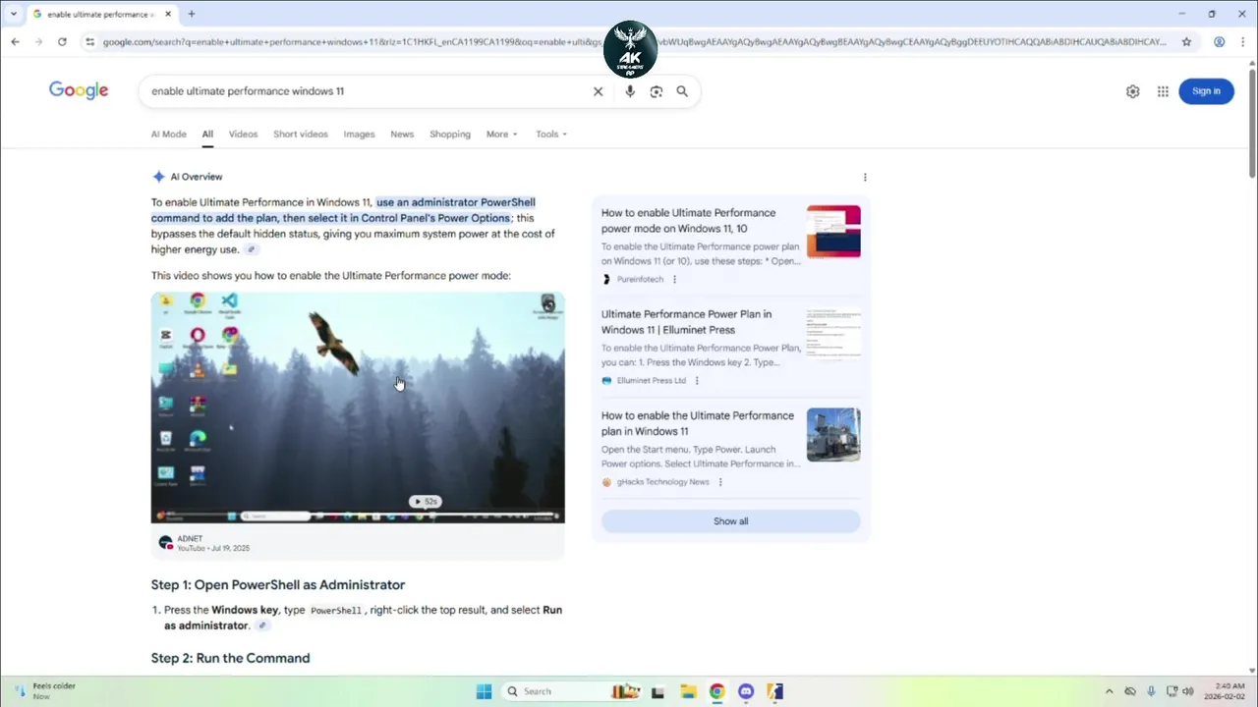This screenshot has height=707, width=1258.
Task: Switch to the Shopping tab
Action: [x=450, y=135]
